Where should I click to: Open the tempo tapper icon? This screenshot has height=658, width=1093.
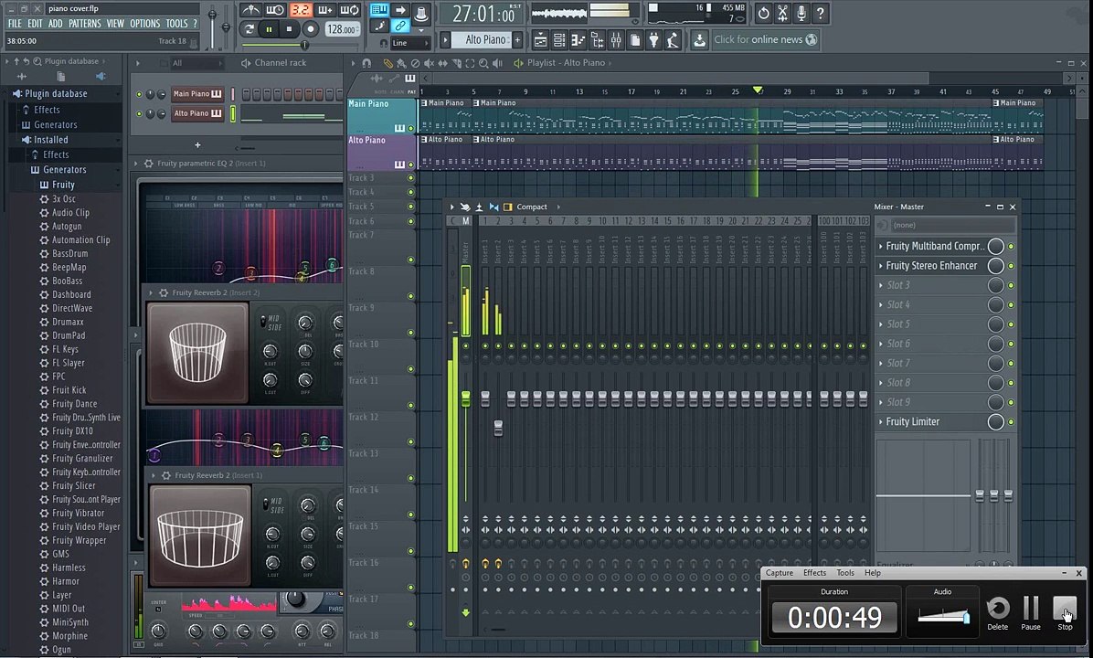tap(673, 40)
